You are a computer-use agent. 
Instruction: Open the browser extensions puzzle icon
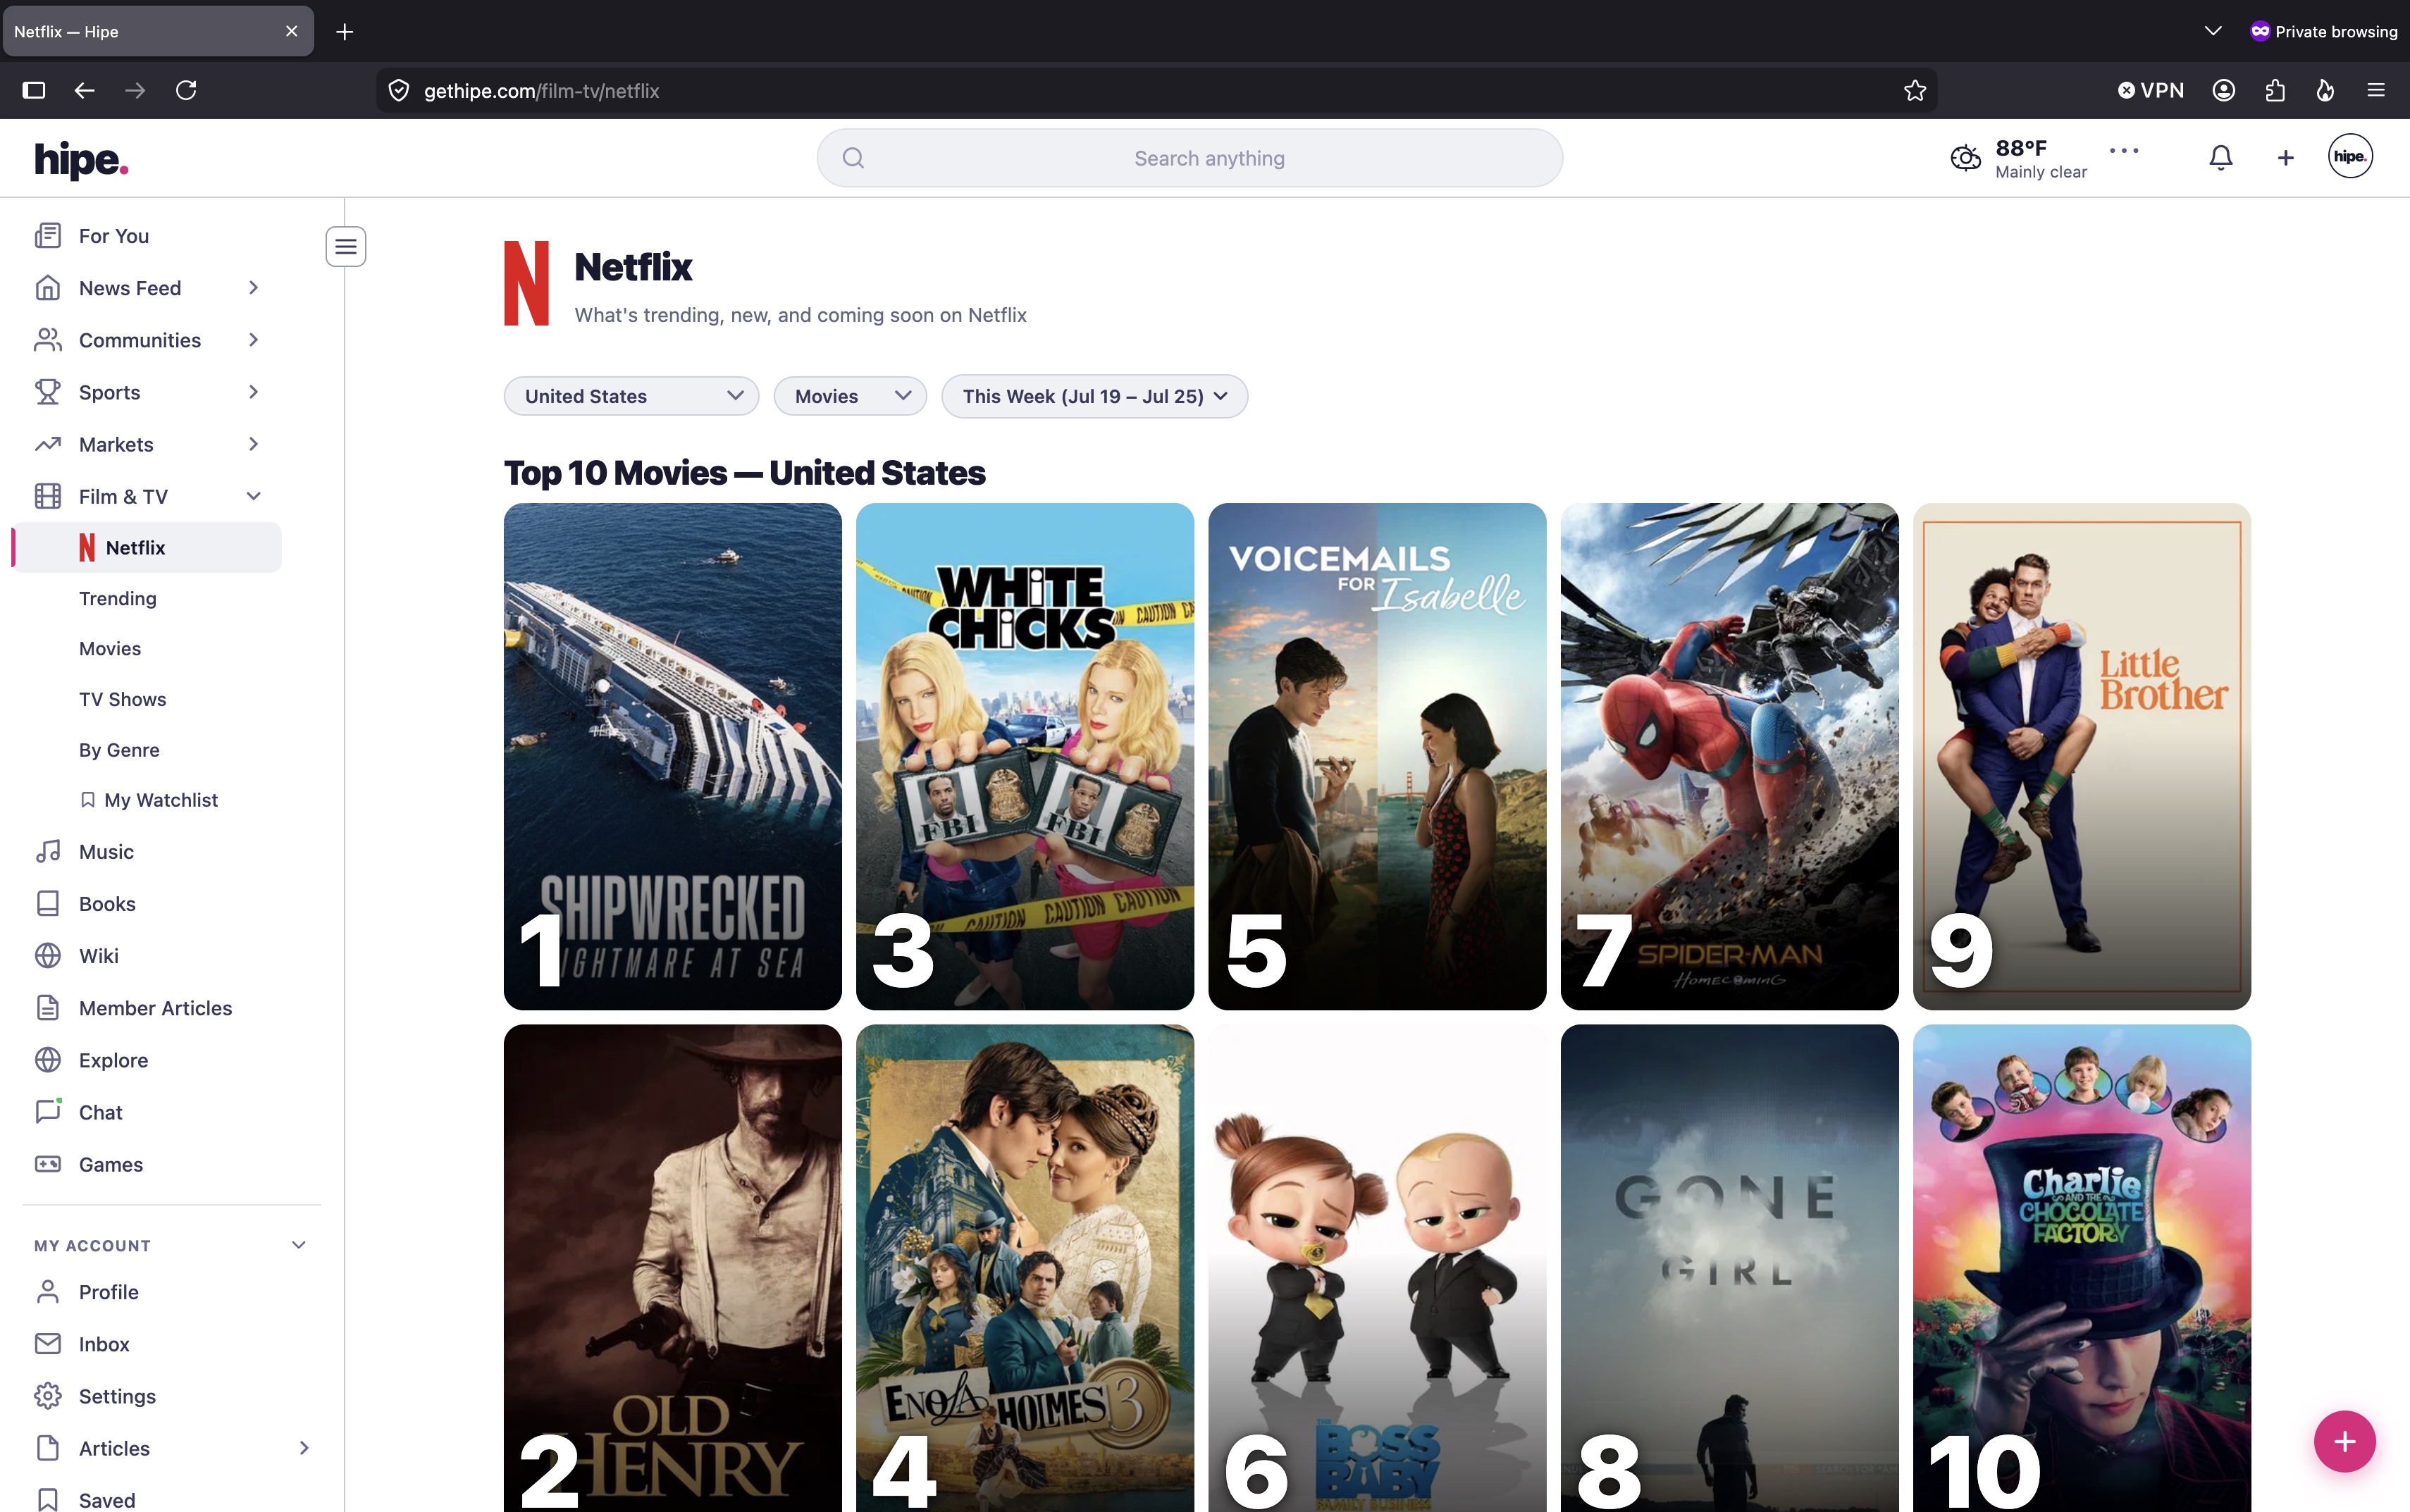(2275, 91)
